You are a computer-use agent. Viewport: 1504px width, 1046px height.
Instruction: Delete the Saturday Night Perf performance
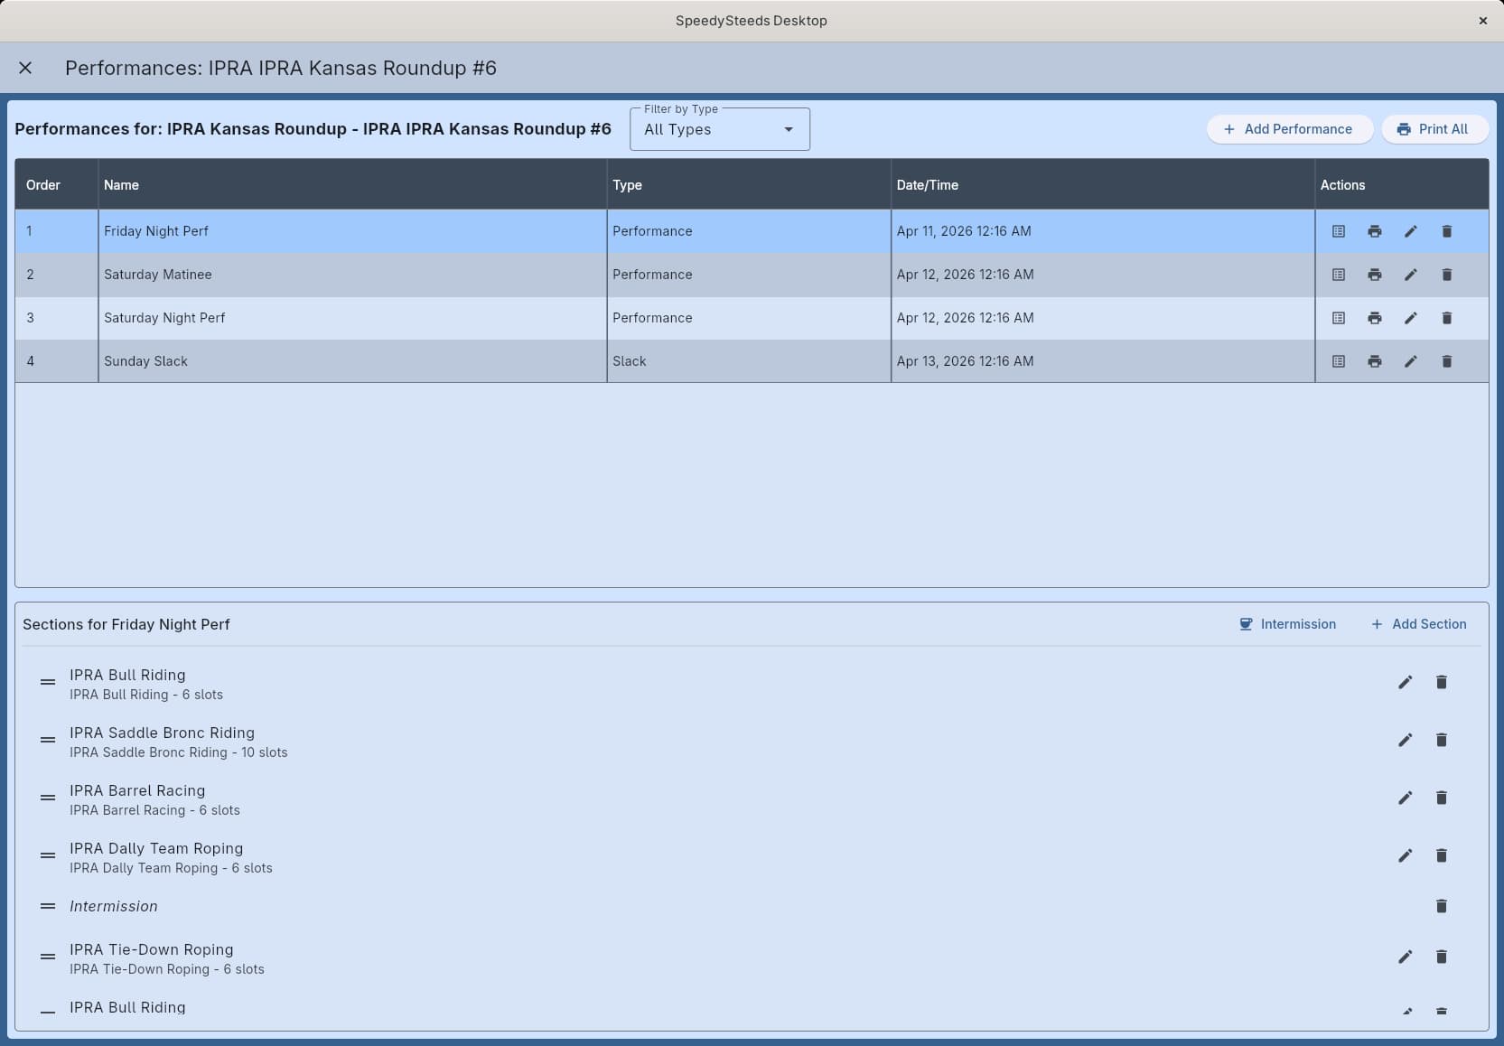pyautogui.click(x=1447, y=318)
